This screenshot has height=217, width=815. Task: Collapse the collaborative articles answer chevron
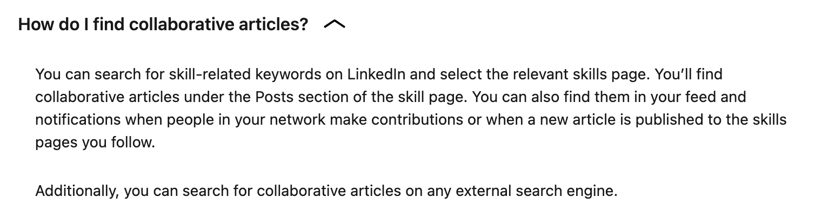335,24
